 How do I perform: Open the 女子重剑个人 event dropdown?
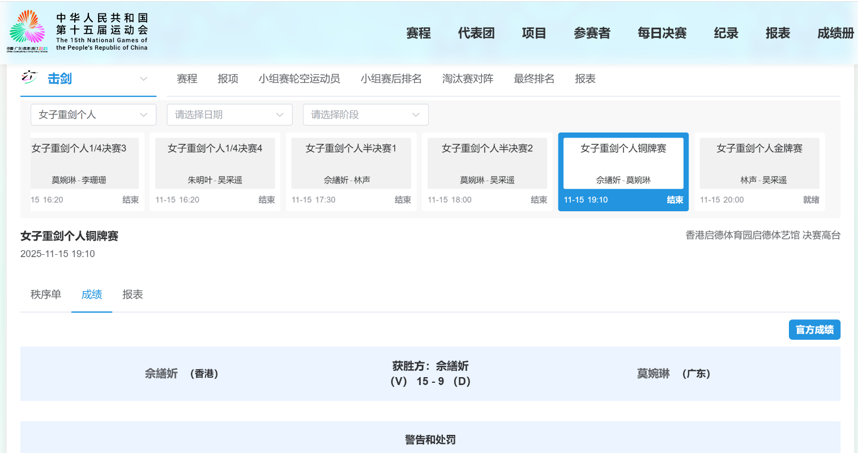click(x=93, y=115)
